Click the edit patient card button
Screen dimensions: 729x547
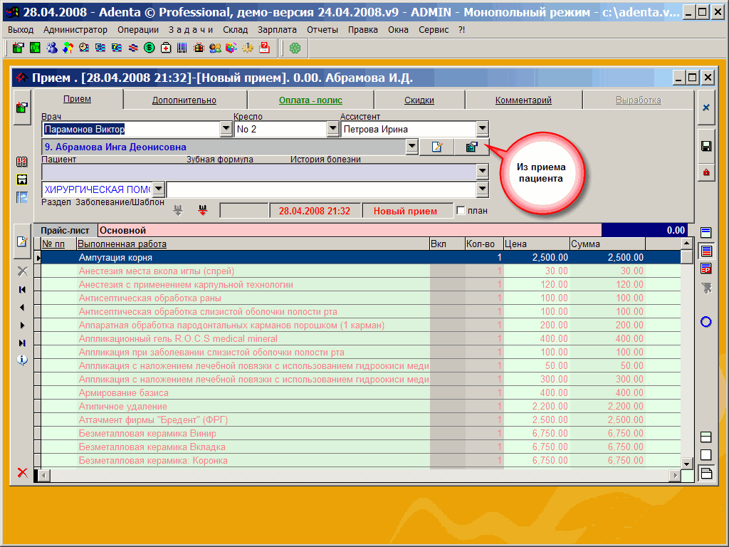(x=436, y=147)
